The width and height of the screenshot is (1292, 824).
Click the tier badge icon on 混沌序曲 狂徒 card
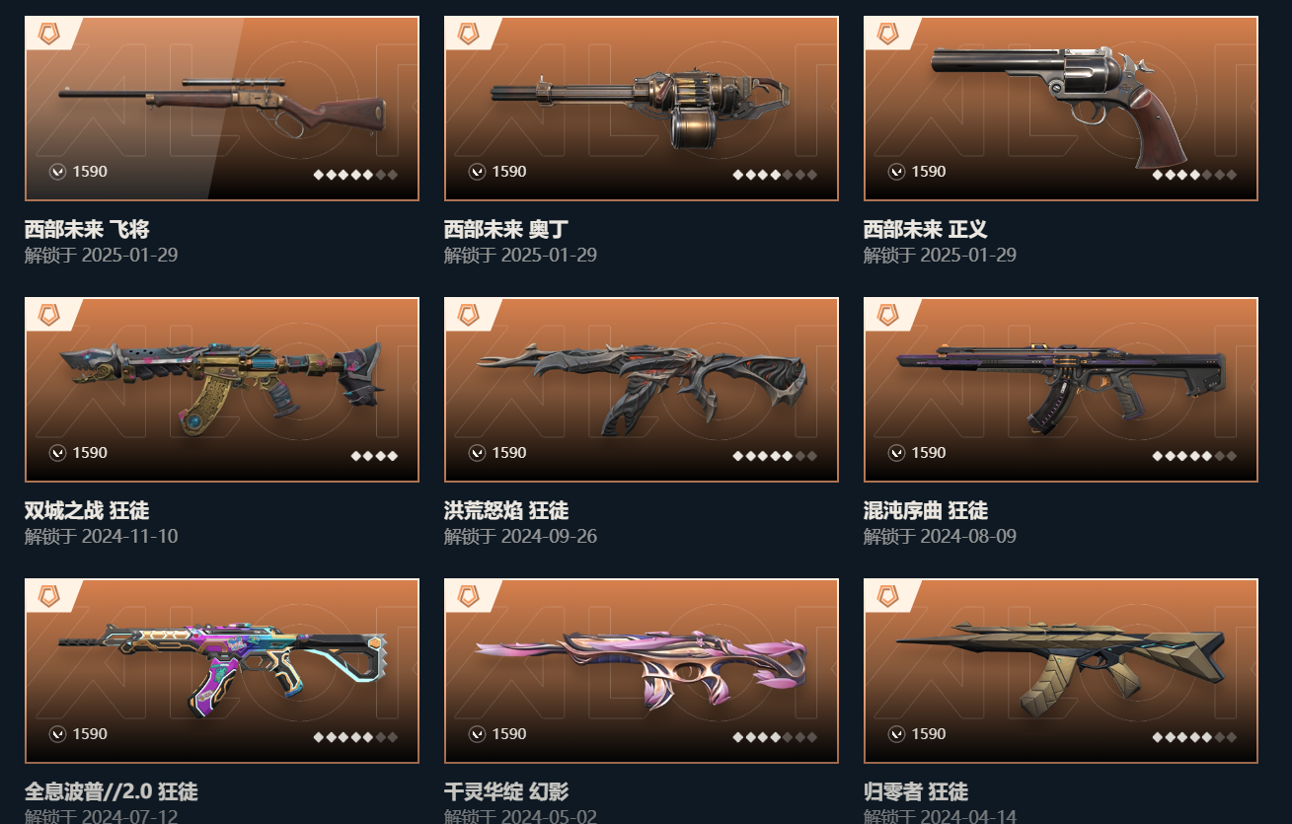(887, 315)
